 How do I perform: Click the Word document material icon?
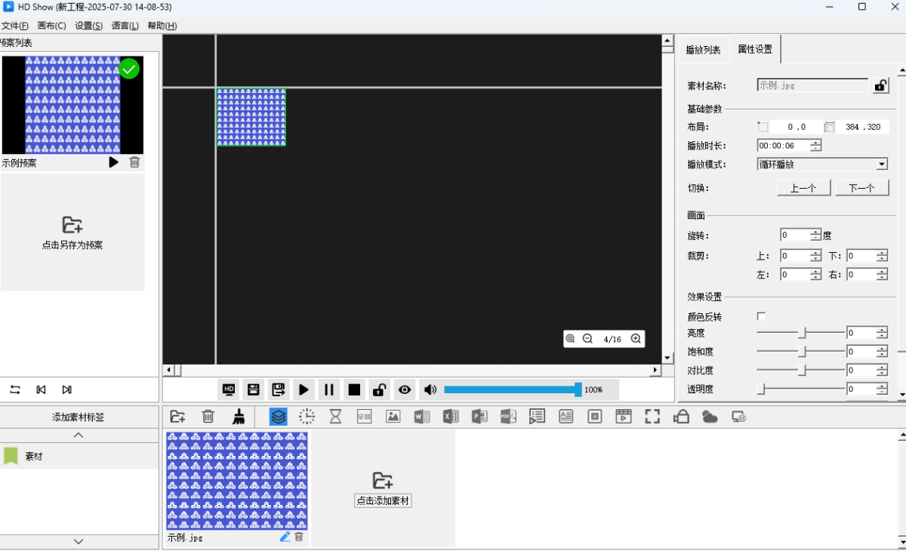[421, 417]
